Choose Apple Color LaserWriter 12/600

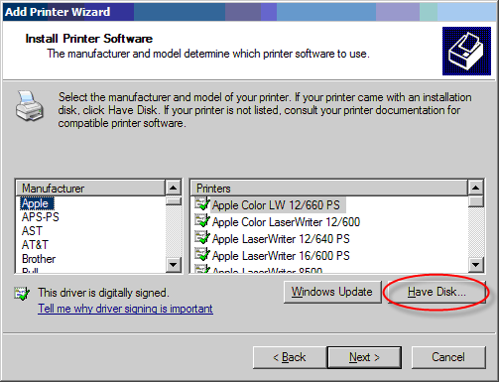click(x=286, y=222)
